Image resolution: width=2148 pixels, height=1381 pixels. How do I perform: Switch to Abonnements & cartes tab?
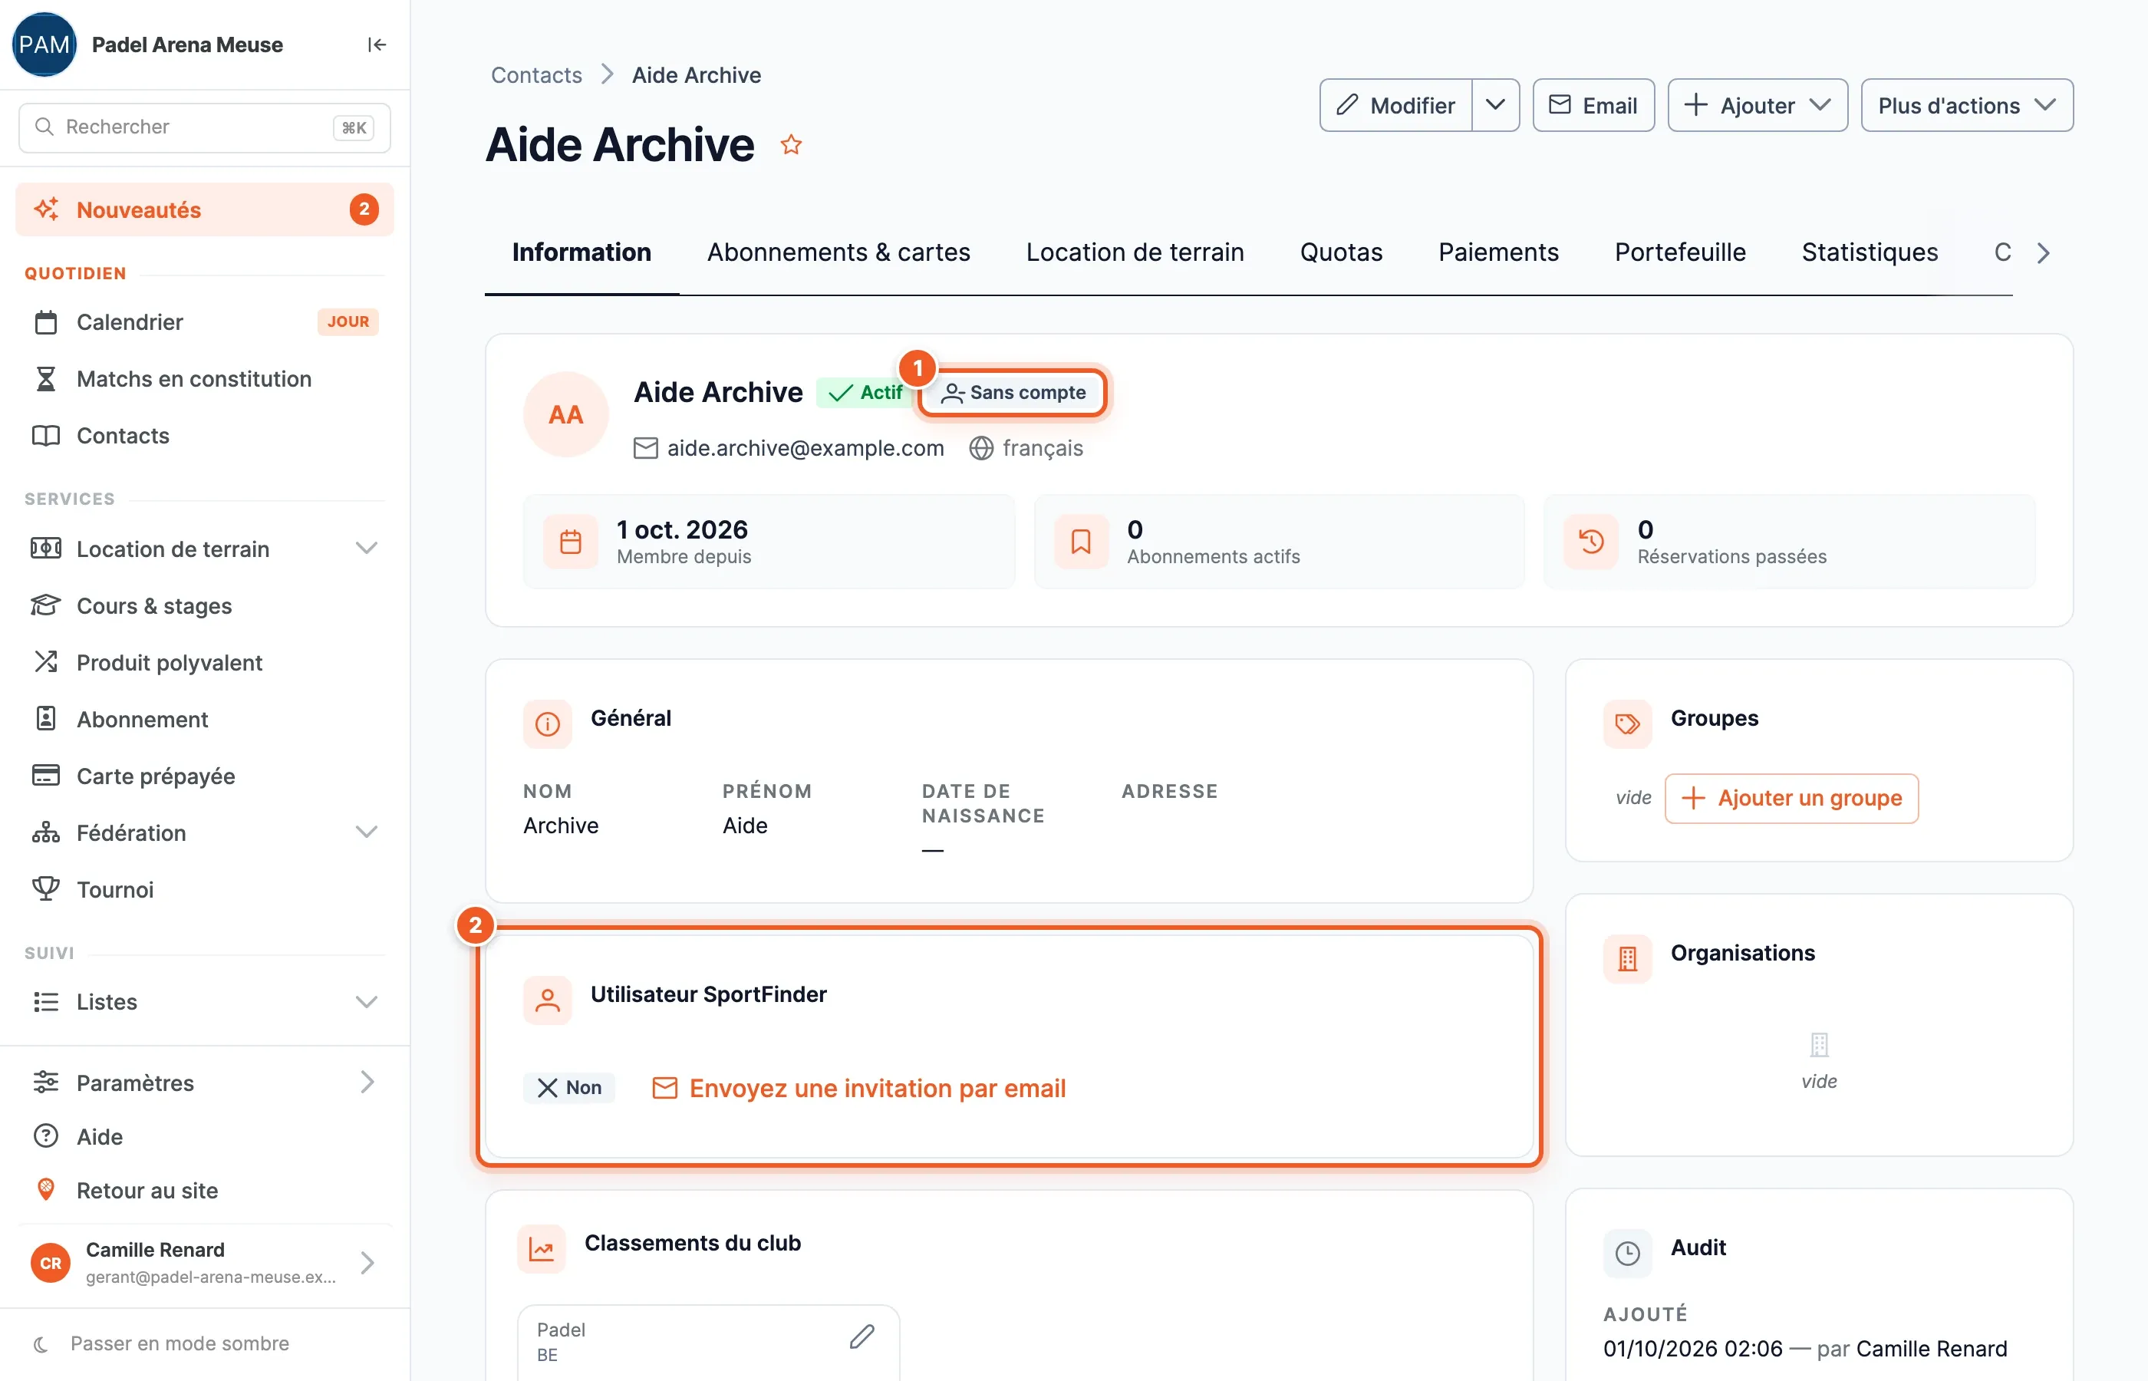pyautogui.click(x=838, y=252)
